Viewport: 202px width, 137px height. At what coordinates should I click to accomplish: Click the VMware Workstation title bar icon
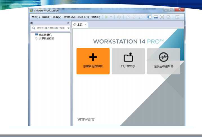tap(31, 10)
